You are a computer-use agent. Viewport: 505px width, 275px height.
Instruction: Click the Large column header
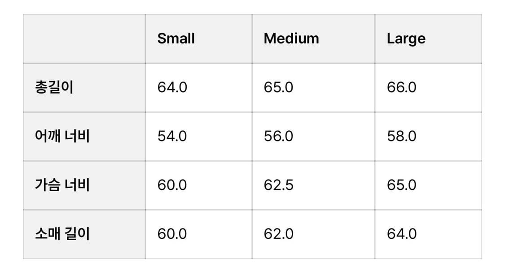click(406, 39)
